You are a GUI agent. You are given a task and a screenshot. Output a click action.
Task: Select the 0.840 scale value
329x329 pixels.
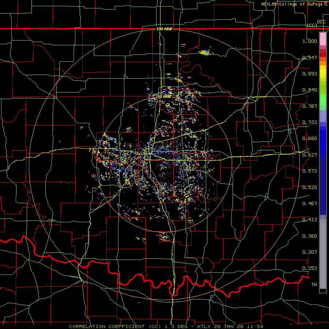pyautogui.click(x=310, y=90)
